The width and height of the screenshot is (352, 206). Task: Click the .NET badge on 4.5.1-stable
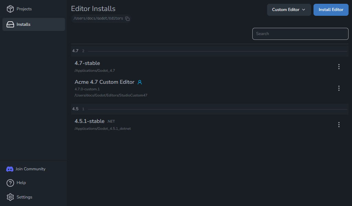111,122
